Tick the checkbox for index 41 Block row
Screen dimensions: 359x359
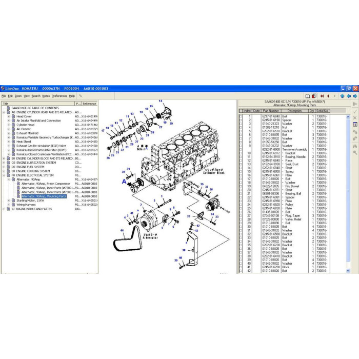pyautogui.click(x=241, y=267)
